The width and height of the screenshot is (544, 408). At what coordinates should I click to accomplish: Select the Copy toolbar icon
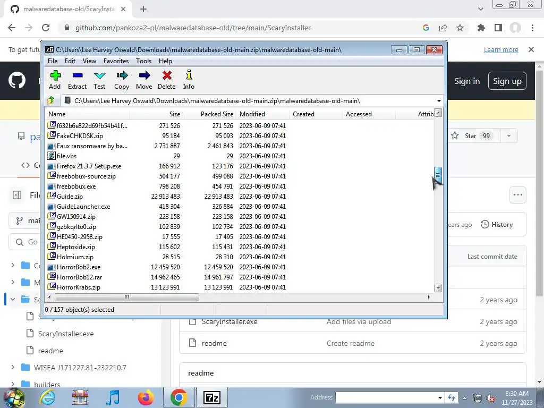pyautogui.click(x=122, y=80)
